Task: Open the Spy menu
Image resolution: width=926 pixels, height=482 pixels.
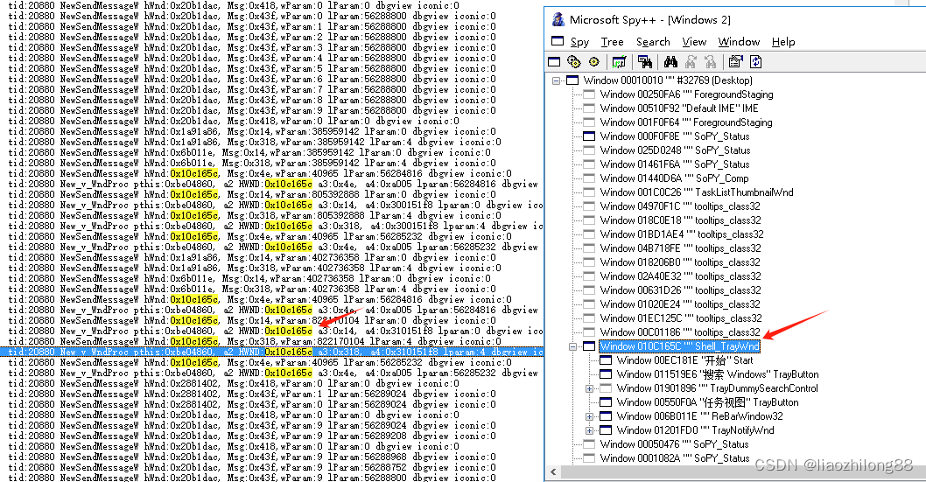Action: (579, 42)
